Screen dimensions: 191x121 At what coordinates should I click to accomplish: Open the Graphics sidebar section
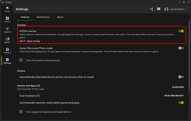pos(7,30)
